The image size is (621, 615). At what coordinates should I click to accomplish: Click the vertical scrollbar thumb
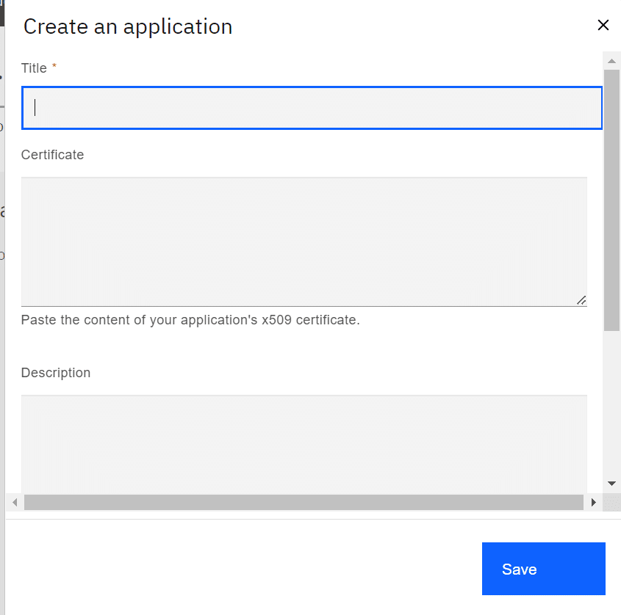pyautogui.click(x=611, y=200)
